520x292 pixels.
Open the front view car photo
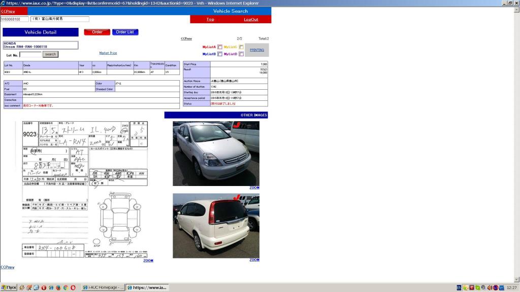pos(216,154)
